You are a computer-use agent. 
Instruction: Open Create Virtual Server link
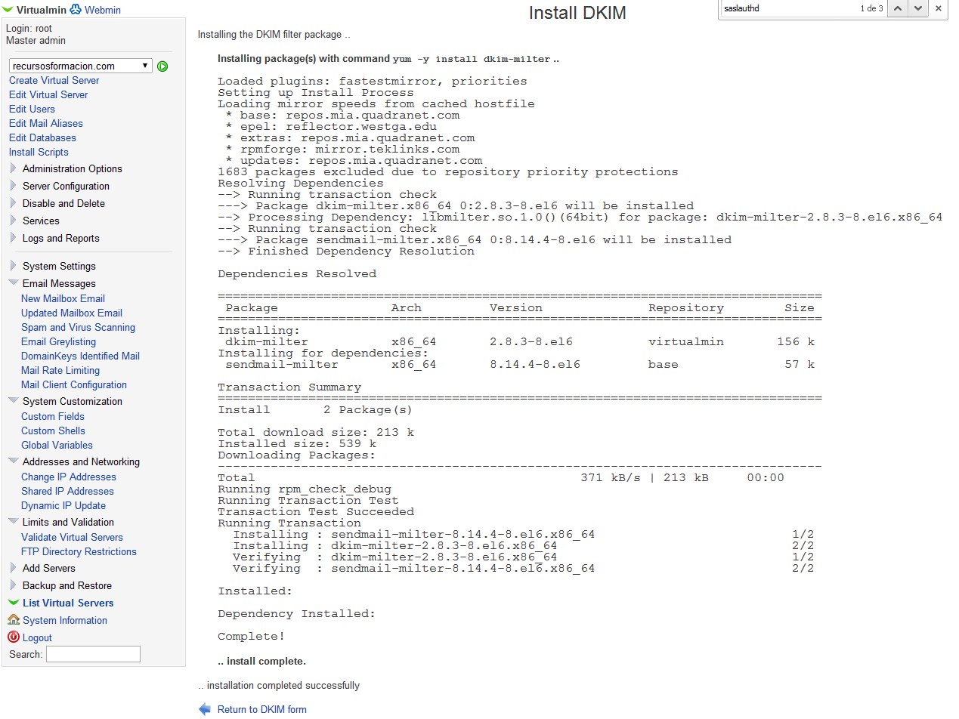click(x=54, y=80)
